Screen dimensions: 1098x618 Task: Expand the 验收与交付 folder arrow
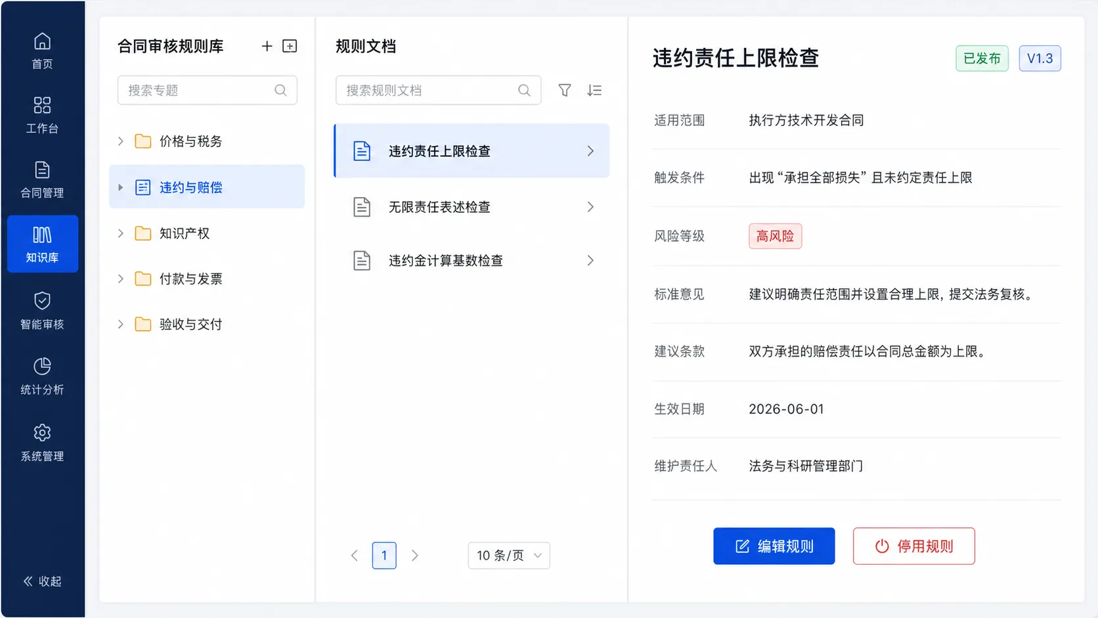tap(121, 324)
